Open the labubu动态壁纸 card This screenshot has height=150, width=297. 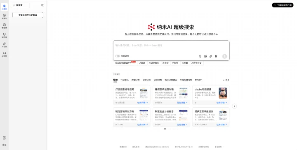211,95
